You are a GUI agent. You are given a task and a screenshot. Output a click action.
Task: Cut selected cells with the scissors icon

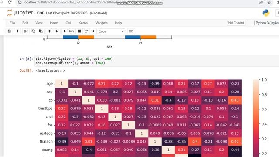26,31
